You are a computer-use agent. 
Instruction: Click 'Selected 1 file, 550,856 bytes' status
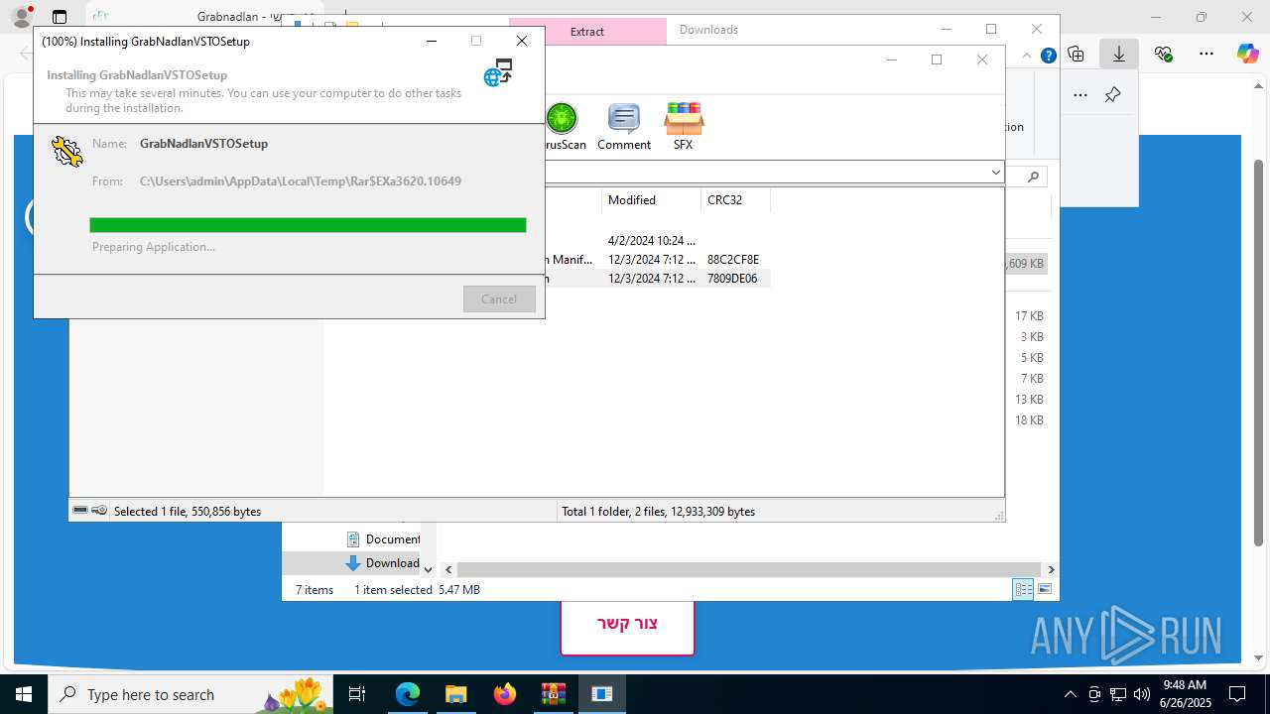point(188,512)
